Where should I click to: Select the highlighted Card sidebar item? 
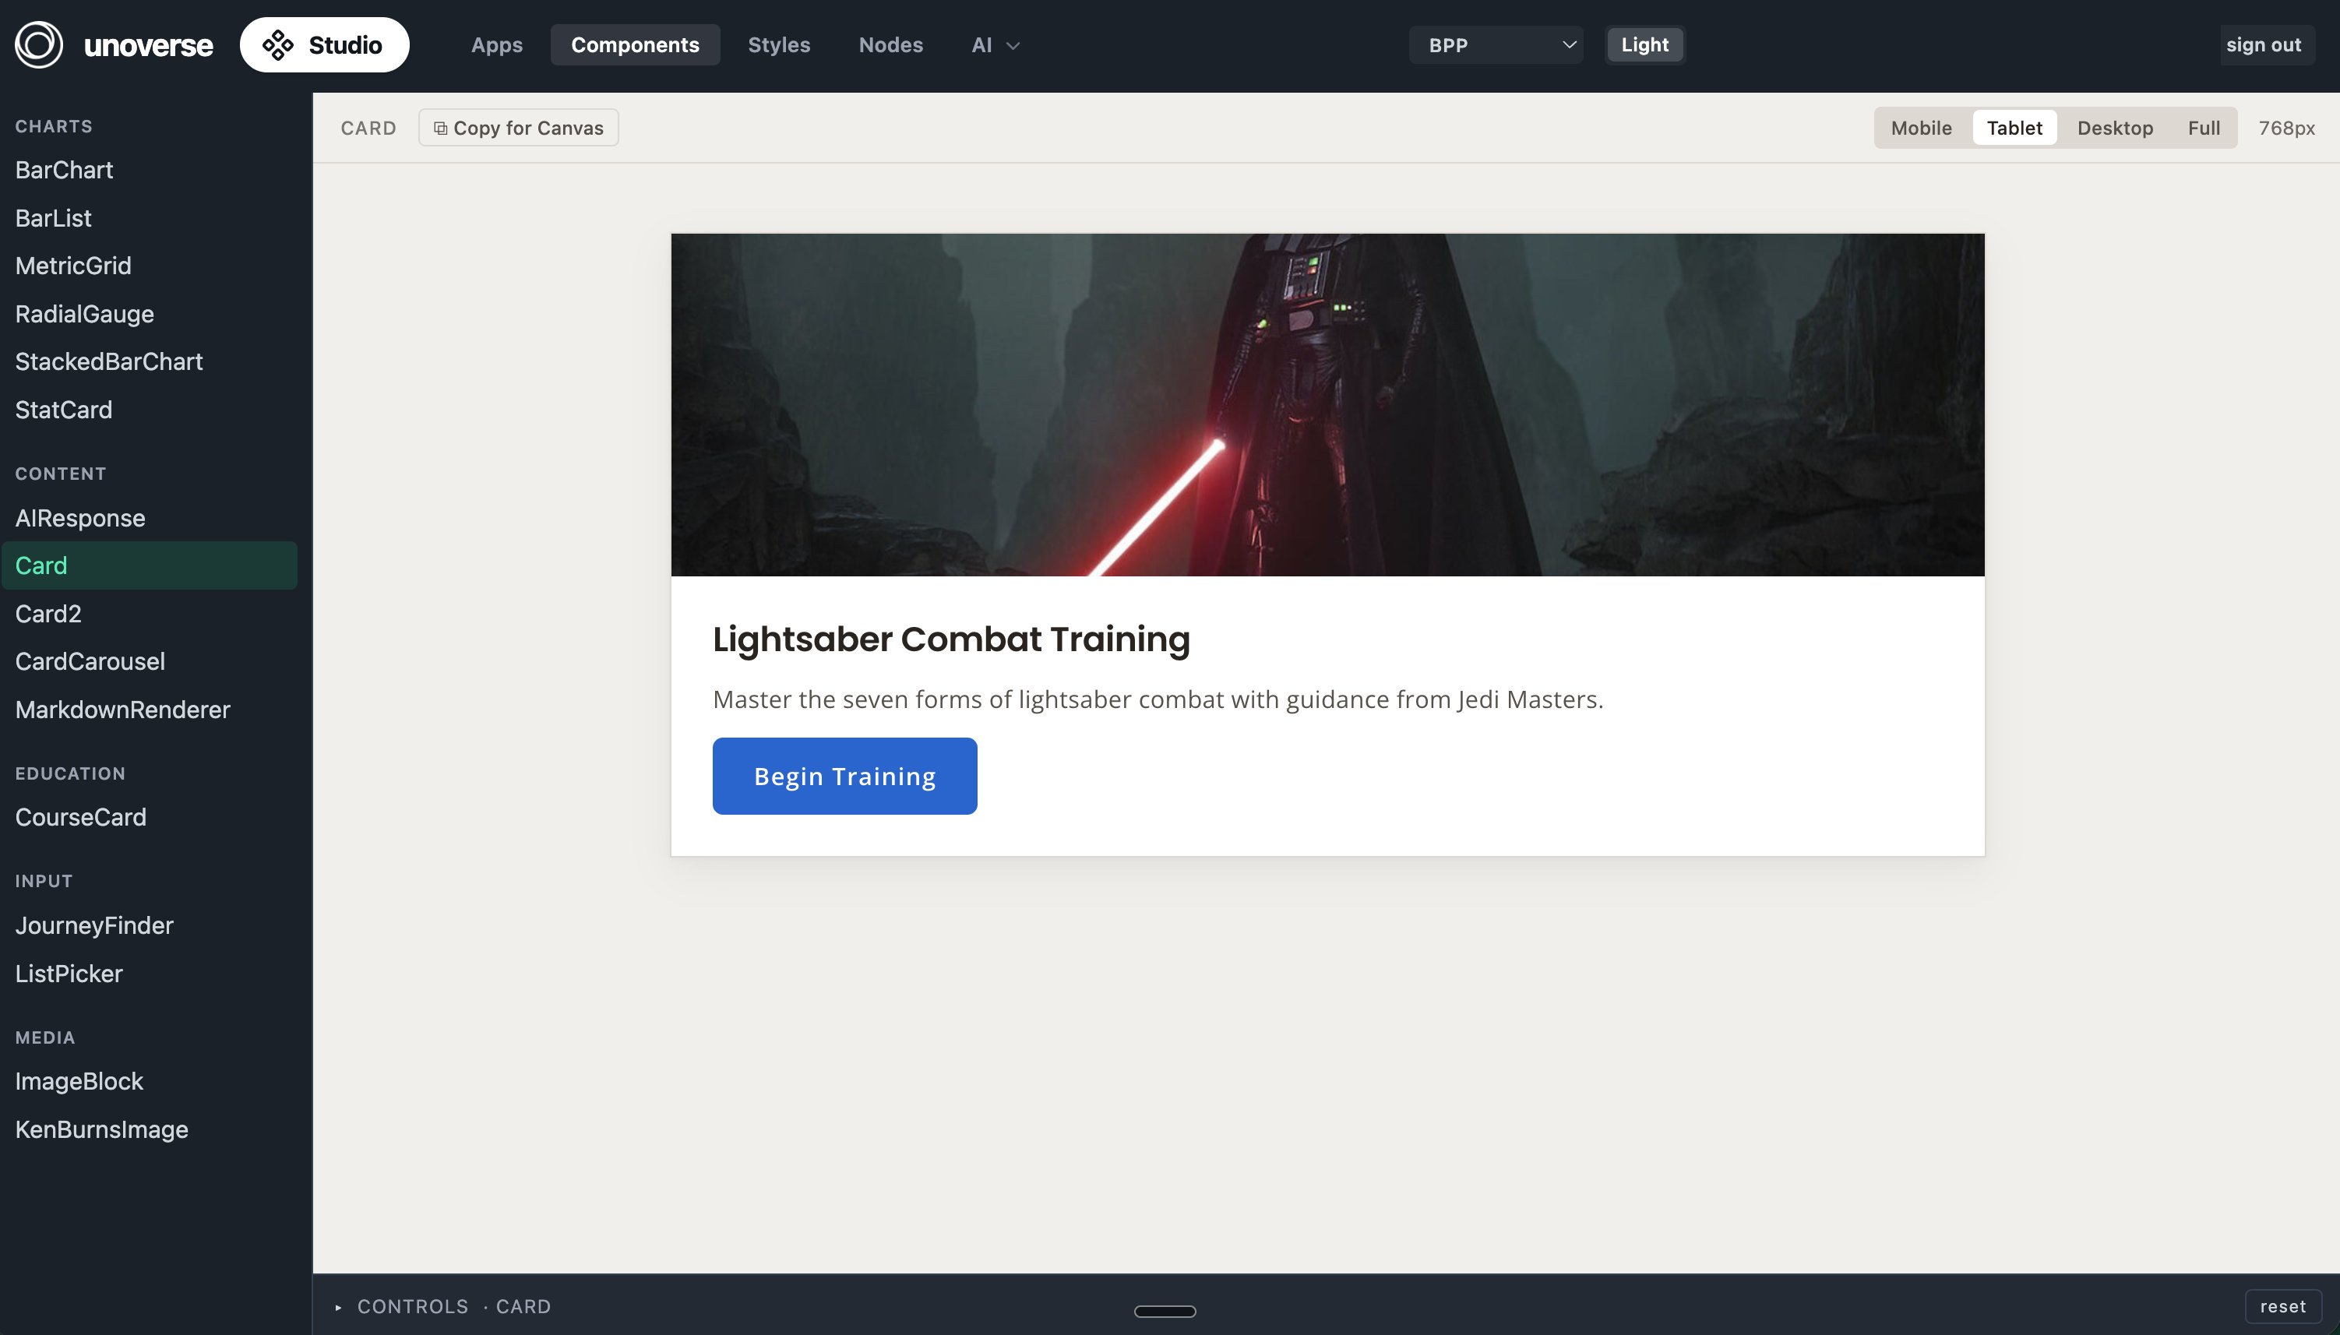(x=150, y=565)
